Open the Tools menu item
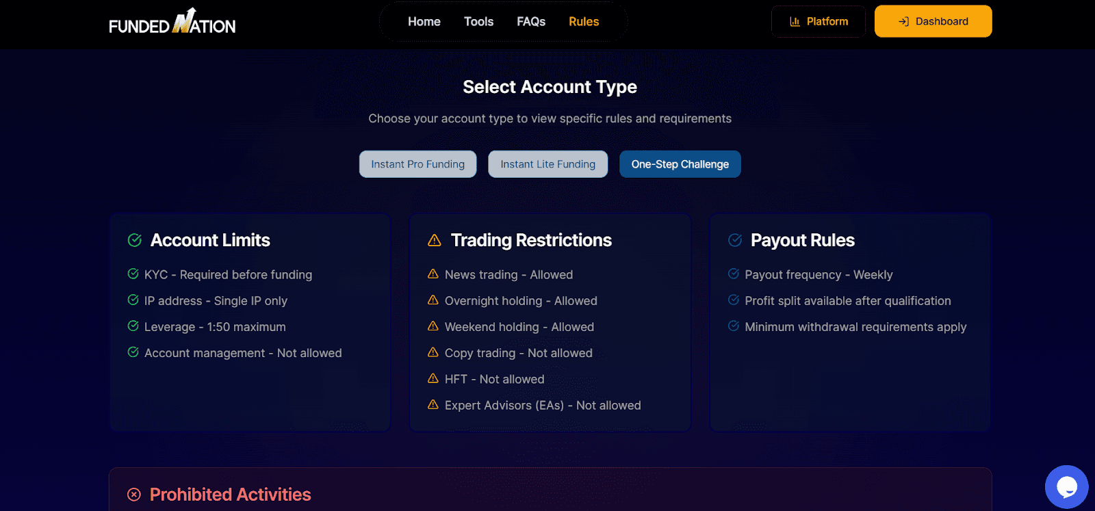Viewport: 1095px width, 511px height. (478, 22)
